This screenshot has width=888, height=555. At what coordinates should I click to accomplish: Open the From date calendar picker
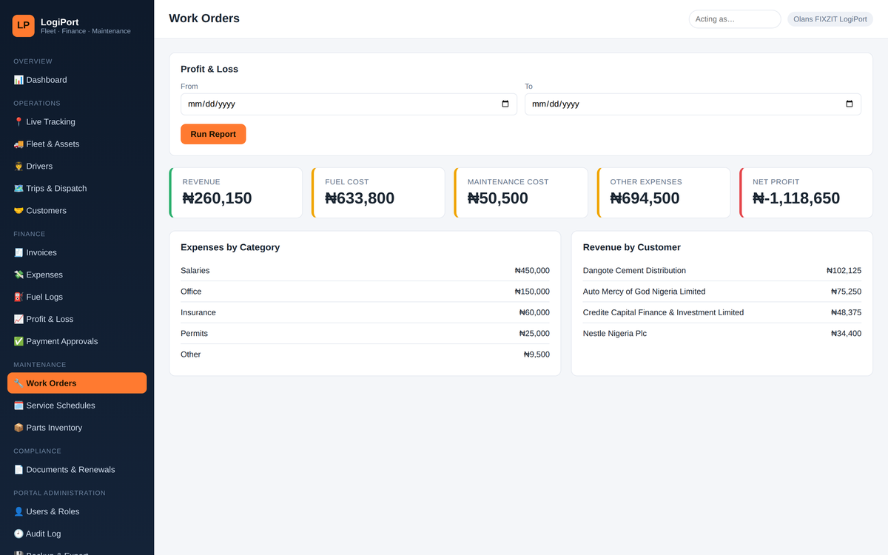pos(505,104)
